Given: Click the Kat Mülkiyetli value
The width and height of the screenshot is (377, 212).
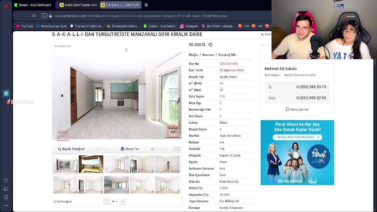Looking at the screenshot, I should coord(229,201).
